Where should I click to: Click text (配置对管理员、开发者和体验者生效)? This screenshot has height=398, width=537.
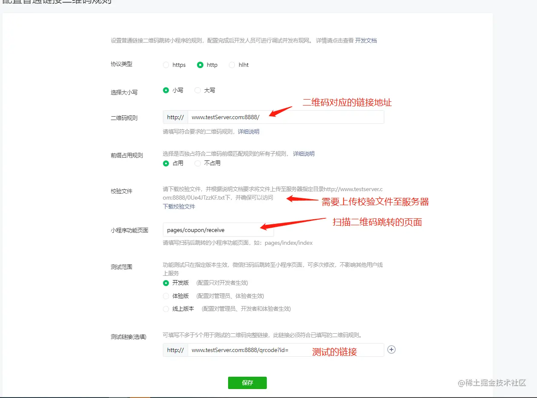pos(246,309)
